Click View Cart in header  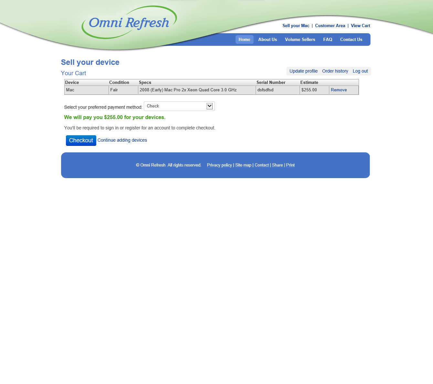(360, 26)
